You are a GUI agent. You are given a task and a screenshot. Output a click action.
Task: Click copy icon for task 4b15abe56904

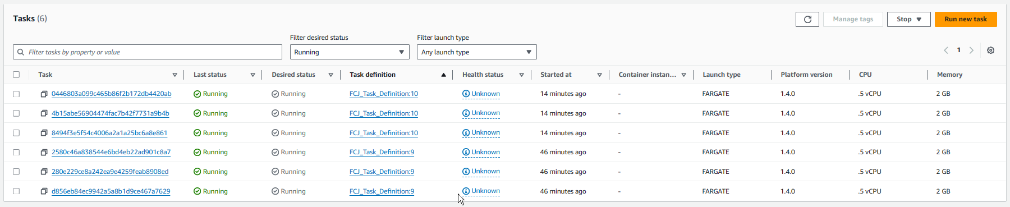44,113
